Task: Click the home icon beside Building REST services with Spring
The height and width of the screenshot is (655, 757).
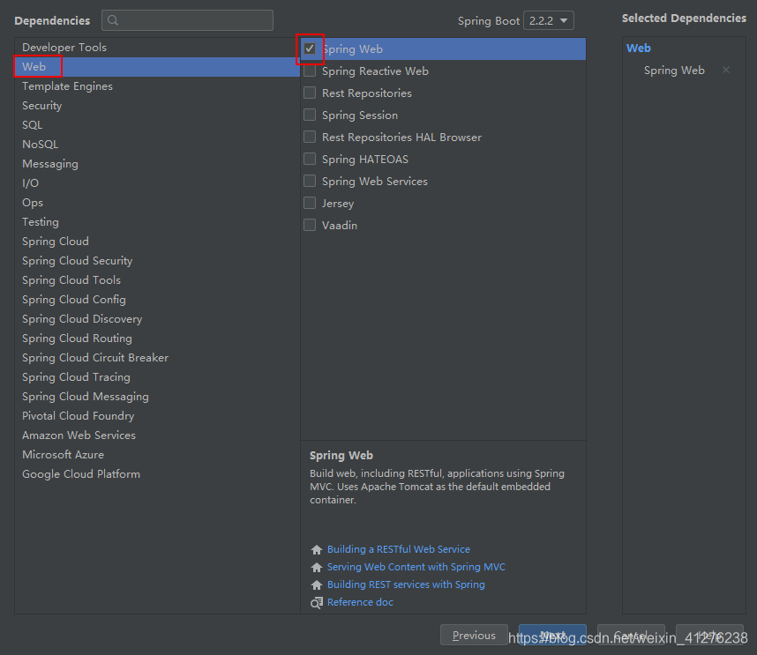Action: 317,584
